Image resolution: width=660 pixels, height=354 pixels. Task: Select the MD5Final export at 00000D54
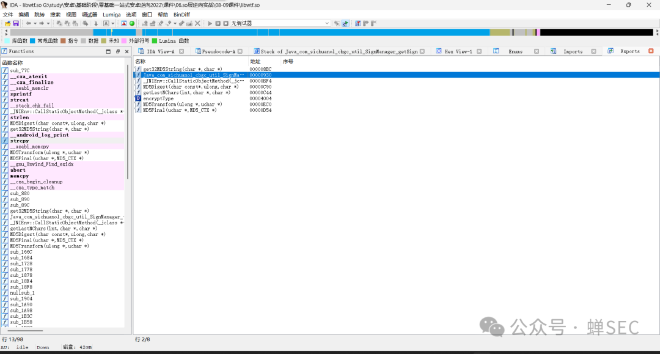pos(397,110)
